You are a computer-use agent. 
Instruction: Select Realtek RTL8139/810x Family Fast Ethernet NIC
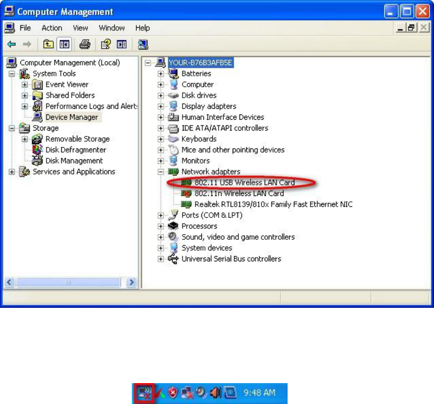coord(273,204)
